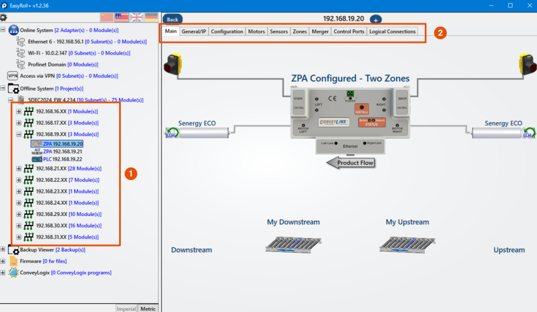Switch language using the US flag icon
Image resolution: width=537 pixels, height=312 pixels.
[x=121, y=17]
